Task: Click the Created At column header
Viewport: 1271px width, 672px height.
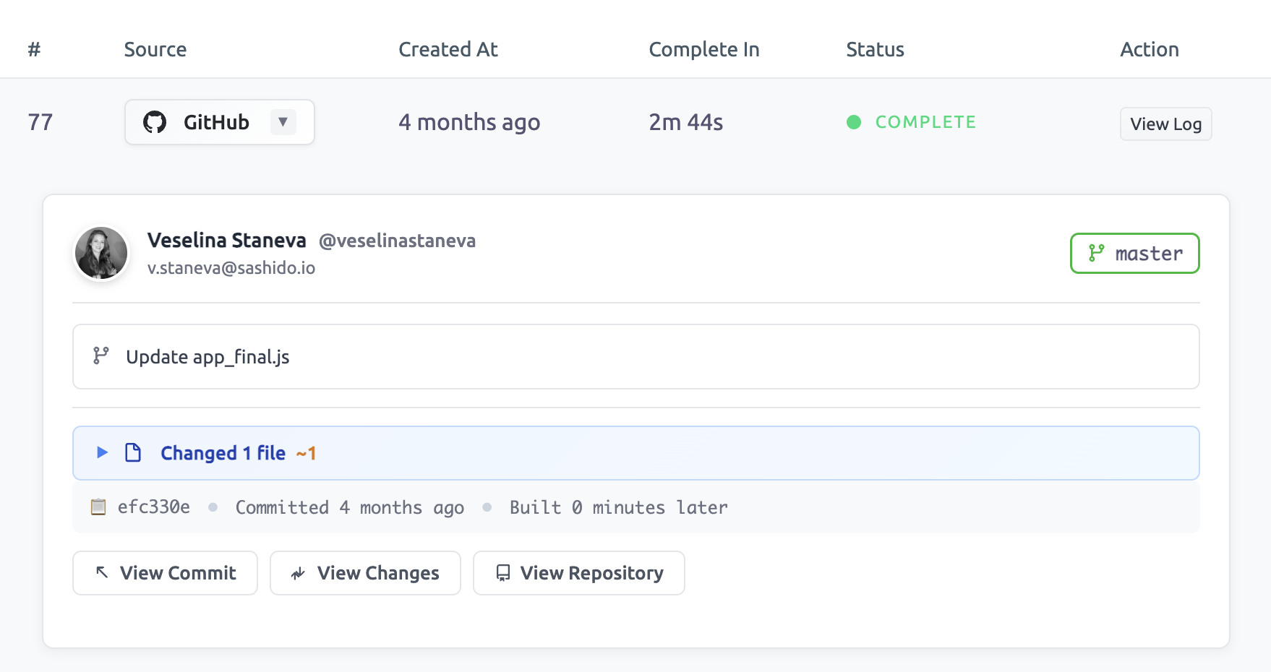Action: [448, 49]
